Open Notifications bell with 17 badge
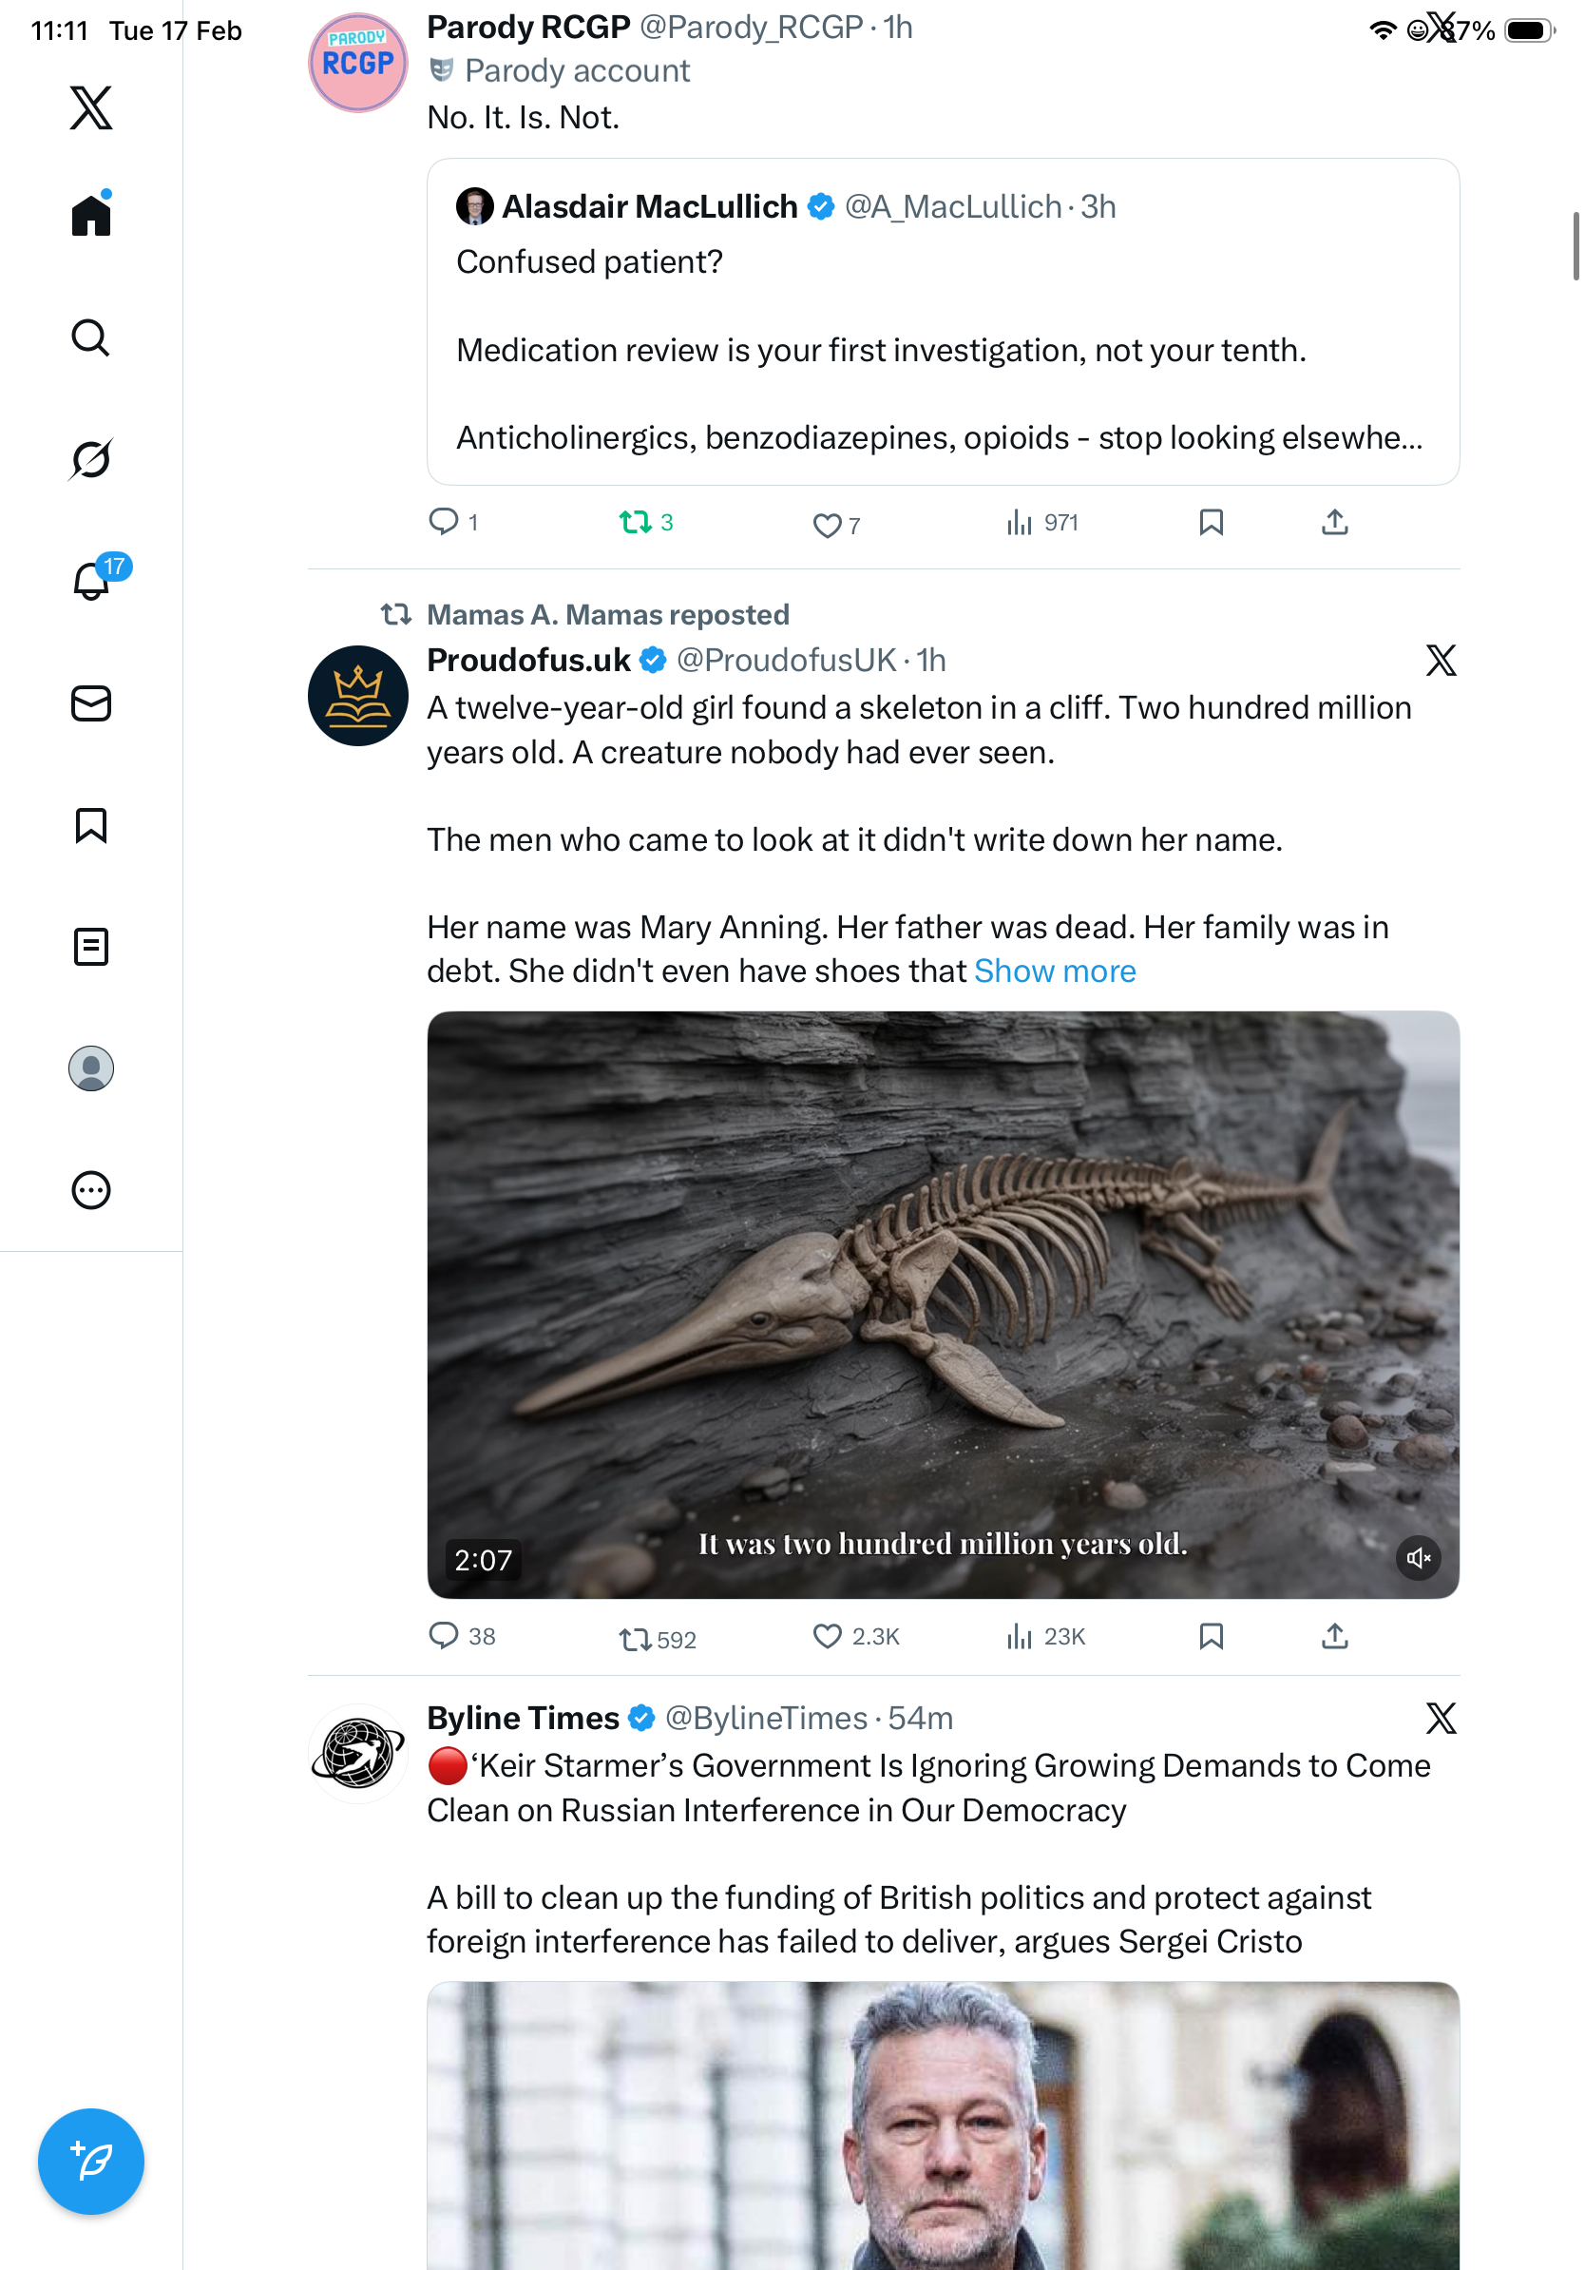The image size is (1585, 2270). 92,581
